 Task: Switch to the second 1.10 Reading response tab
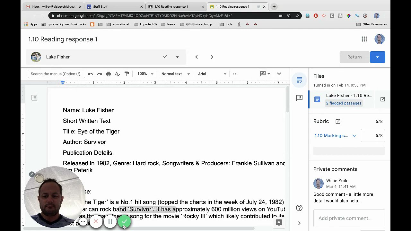click(237, 6)
